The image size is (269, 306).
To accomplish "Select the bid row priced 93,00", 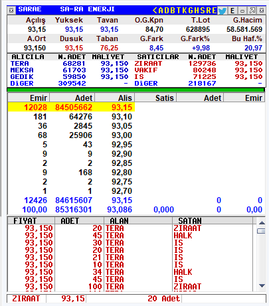I will coord(71,135).
